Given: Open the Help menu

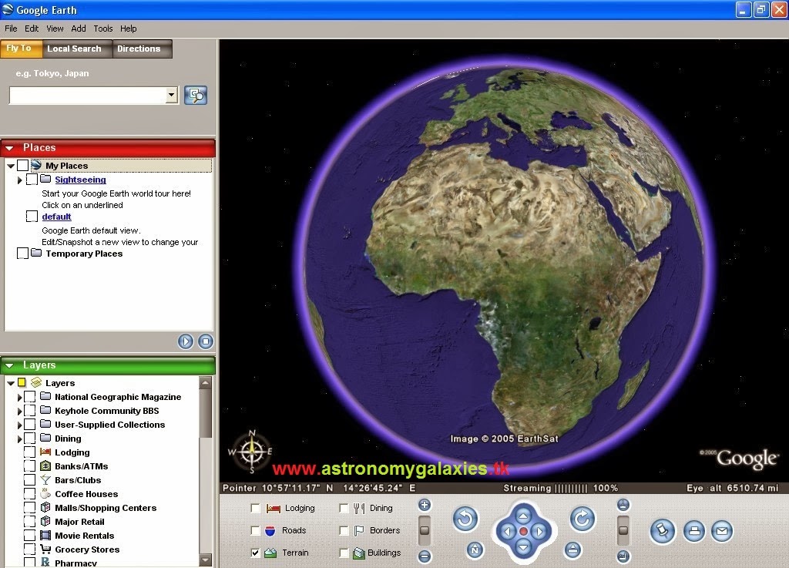Looking at the screenshot, I should 128,29.
